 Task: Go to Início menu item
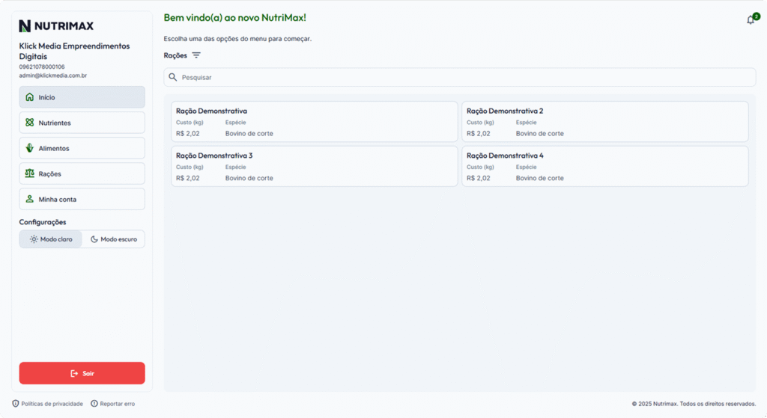82,97
